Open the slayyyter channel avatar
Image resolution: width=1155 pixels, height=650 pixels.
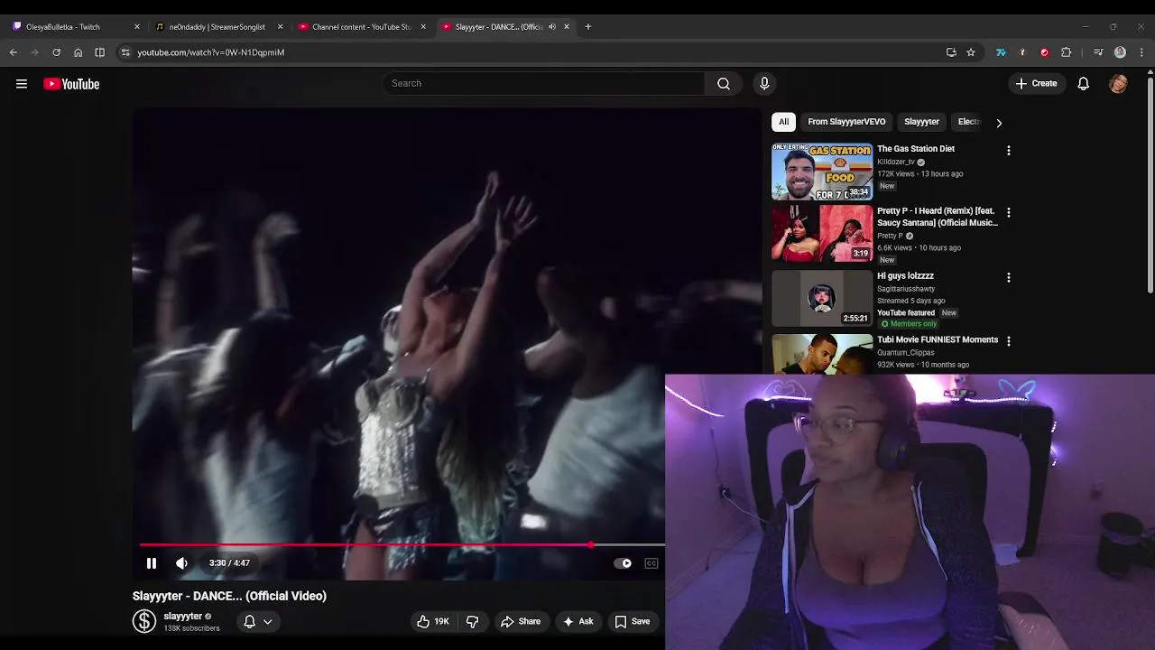point(144,621)
